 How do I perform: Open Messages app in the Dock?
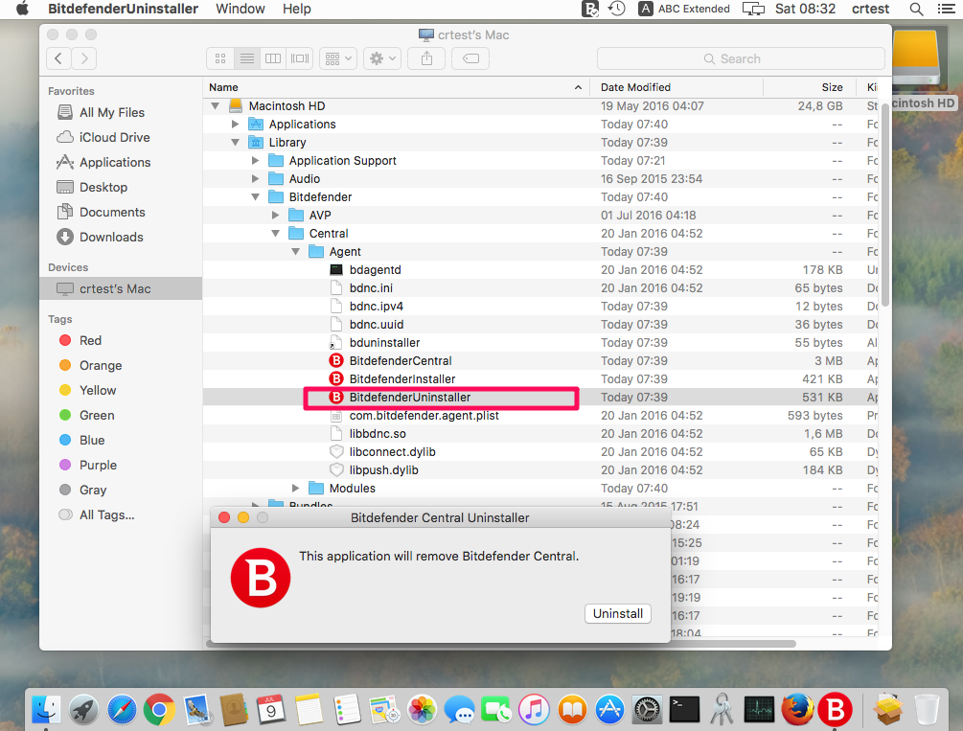pos(459,710)
